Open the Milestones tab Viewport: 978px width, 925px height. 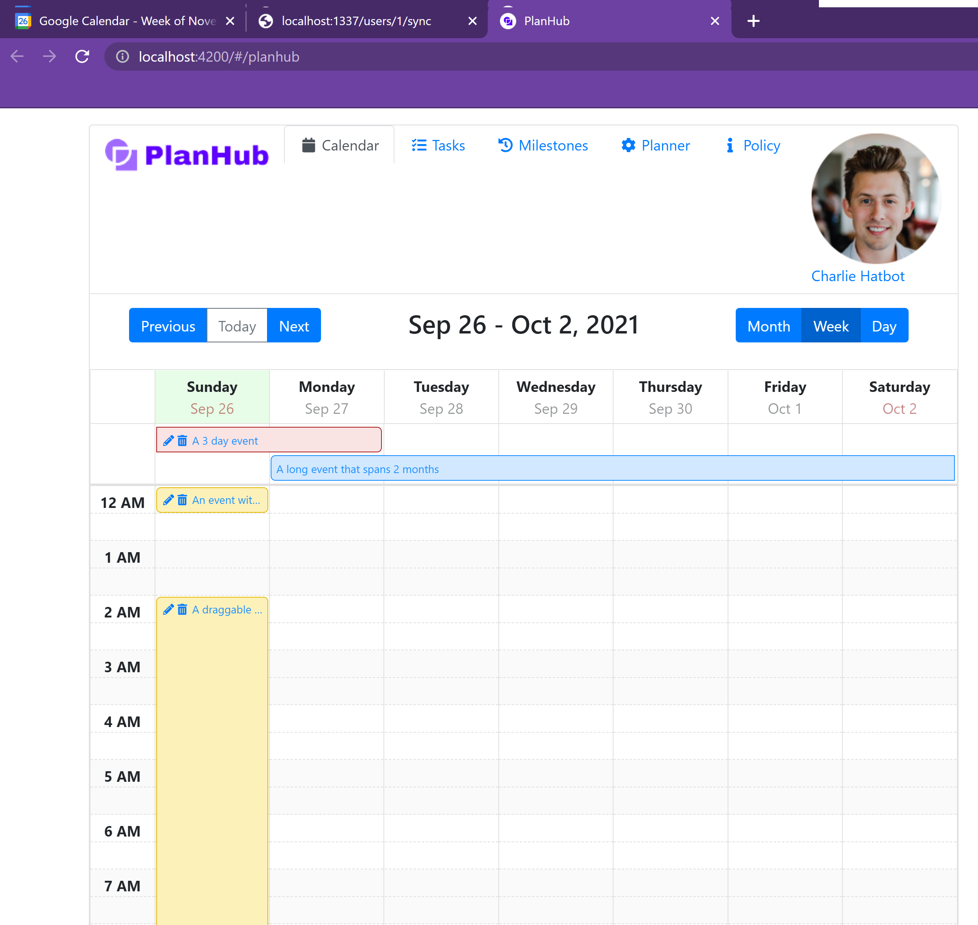[x=543, y=146]
